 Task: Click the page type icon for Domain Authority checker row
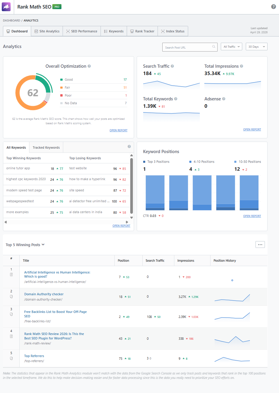point(11,296)
